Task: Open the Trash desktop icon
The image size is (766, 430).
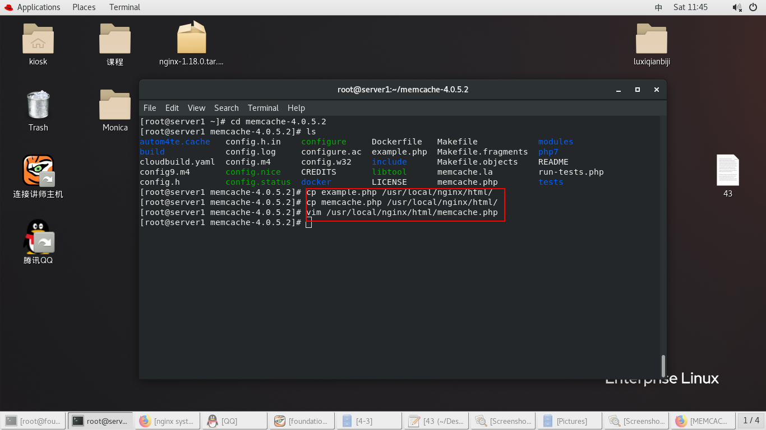Action: pos(38,104)
